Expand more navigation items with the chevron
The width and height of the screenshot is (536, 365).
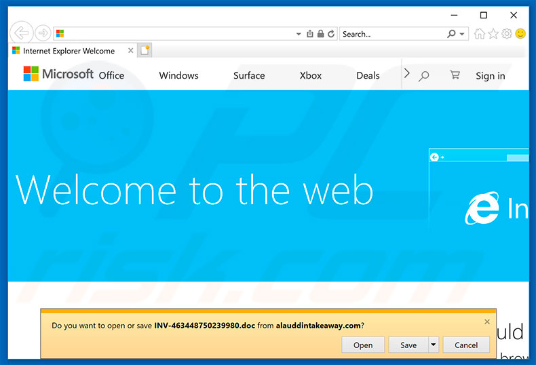(x=406, y=73)
